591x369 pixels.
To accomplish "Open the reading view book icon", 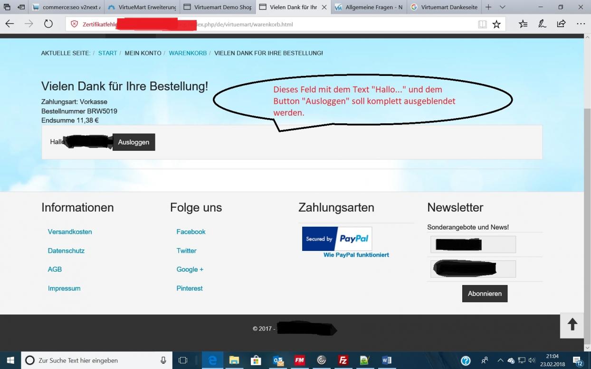I will click(482, 24).
